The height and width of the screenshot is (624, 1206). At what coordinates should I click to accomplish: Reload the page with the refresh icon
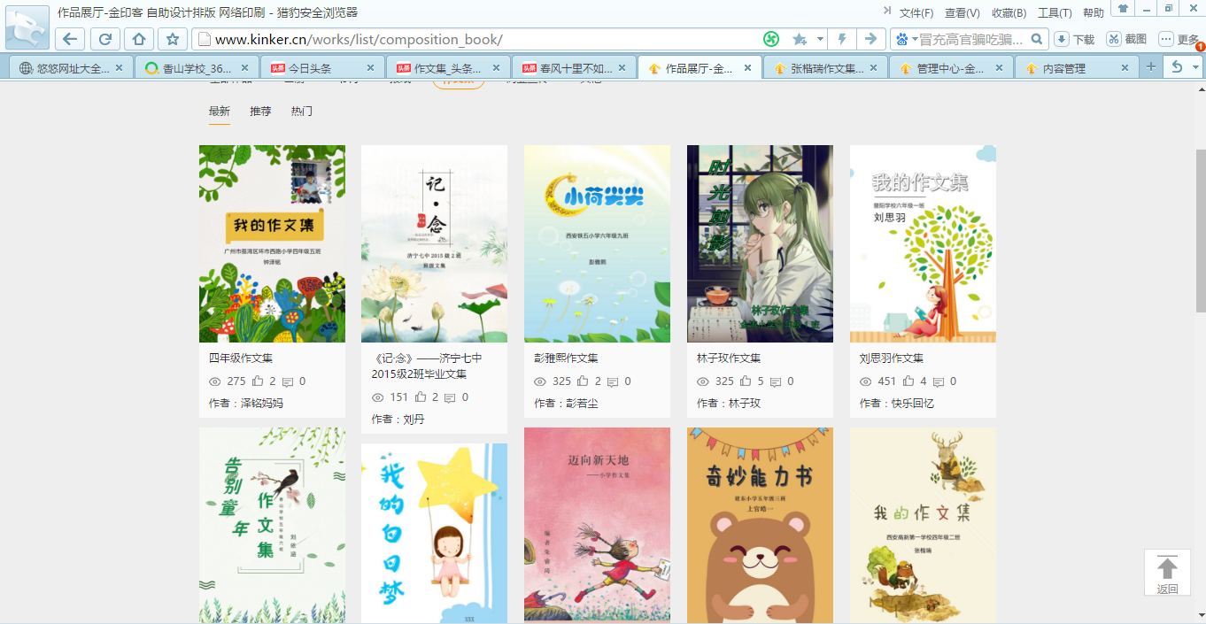click(105, 39)
